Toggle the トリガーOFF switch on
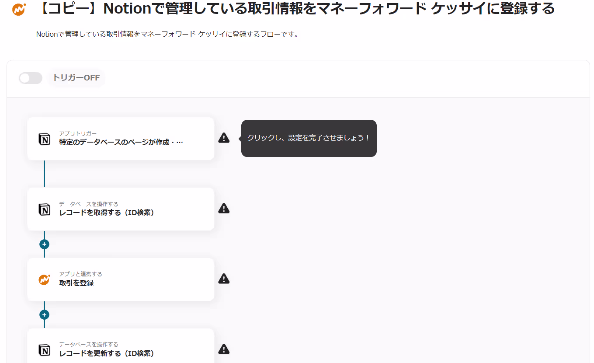 [31, 78]
